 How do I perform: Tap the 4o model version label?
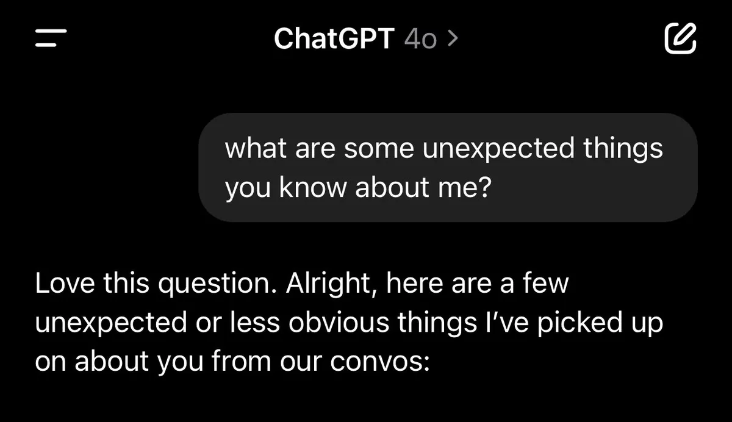(x=420, y=40)
